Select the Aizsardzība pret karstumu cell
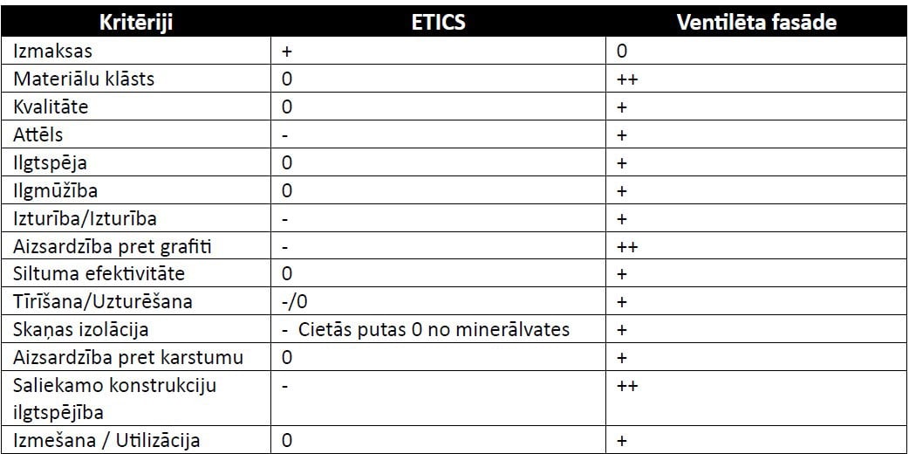 pos(128,358)
